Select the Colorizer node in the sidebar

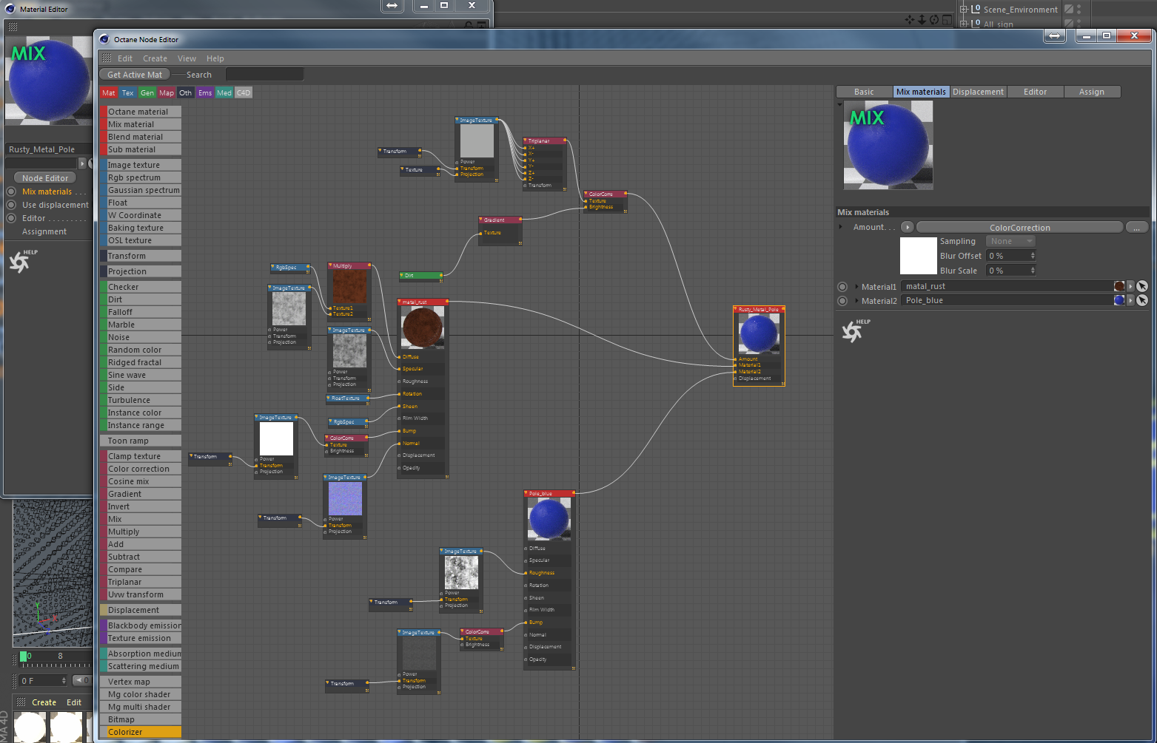(141, 731)
